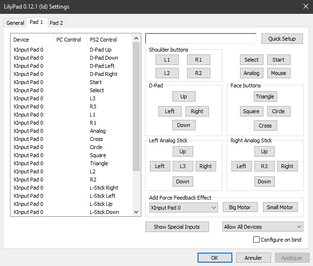This screenshot has width=313, height=266.
Task: Enable Configure on bind checkbox
Action: pos(257,240)
